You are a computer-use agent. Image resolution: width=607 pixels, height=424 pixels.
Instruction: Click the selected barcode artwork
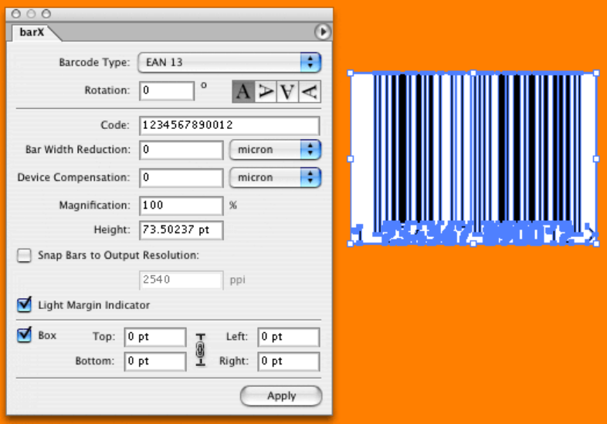pos(473,159)
